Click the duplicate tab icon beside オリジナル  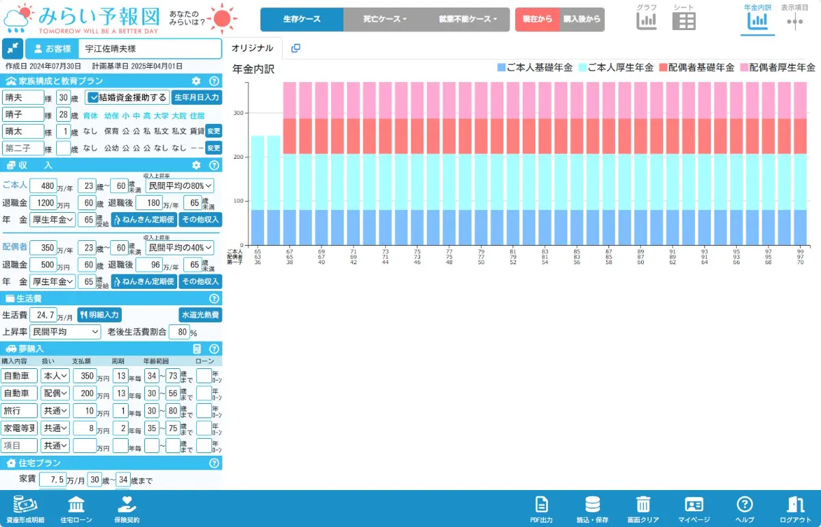click(x=296, y=49)
